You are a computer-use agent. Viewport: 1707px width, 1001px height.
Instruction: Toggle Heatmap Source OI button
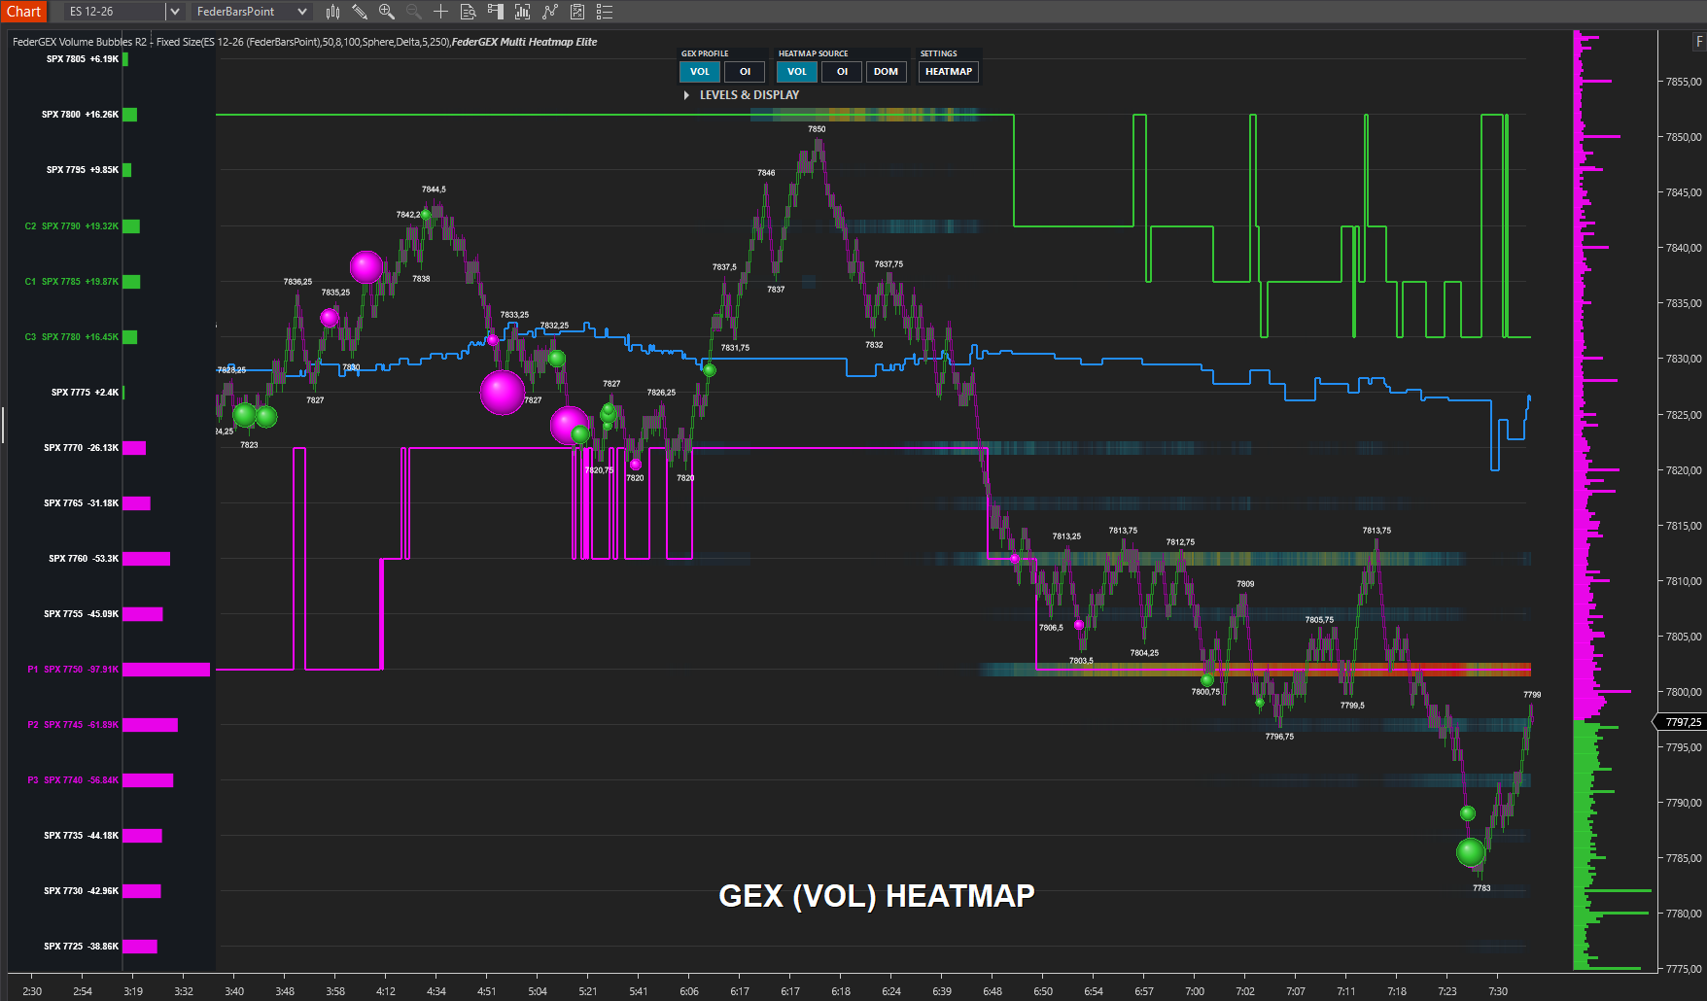pos(842,72)
